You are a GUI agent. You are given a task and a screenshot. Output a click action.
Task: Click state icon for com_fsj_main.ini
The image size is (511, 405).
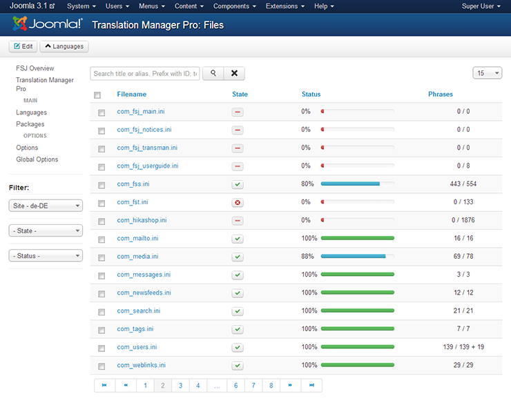[x=238, y=112]
